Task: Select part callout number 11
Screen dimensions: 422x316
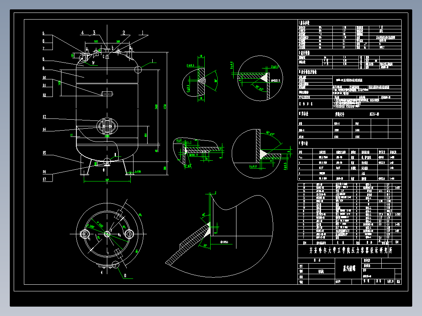Action: 44,85
